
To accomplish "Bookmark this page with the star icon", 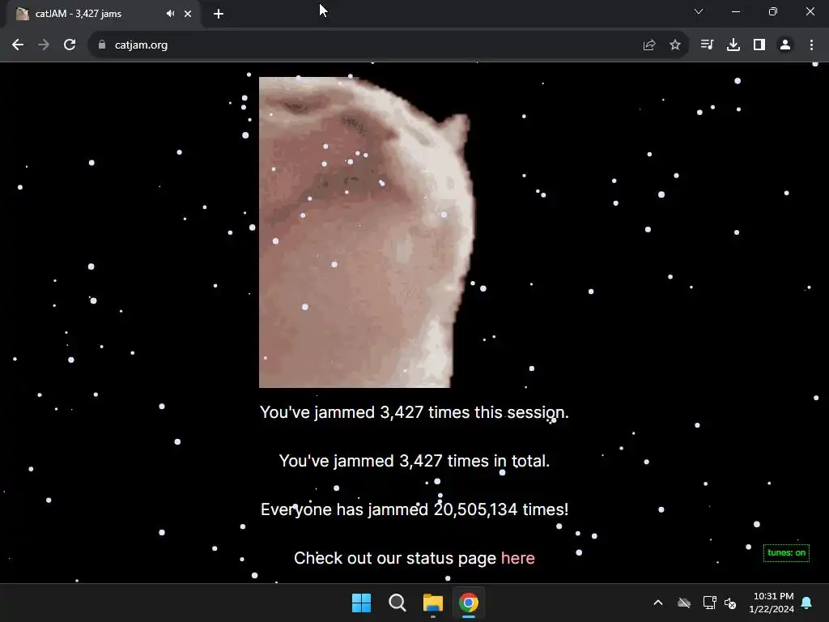I will (x=674, y=45).
